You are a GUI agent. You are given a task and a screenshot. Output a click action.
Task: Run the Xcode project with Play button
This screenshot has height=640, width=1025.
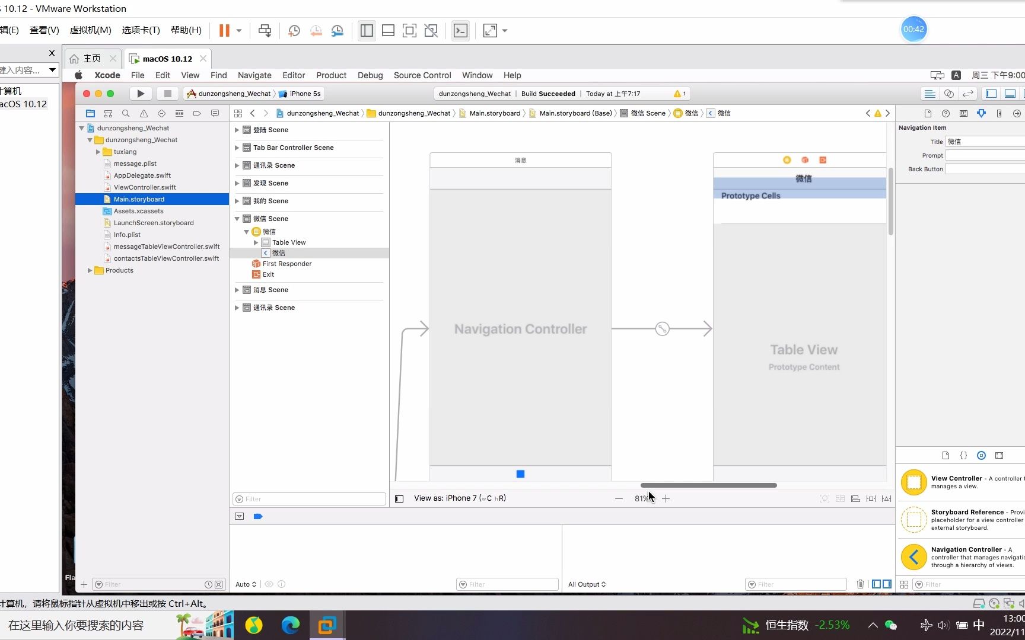click(x=141, y=94)
